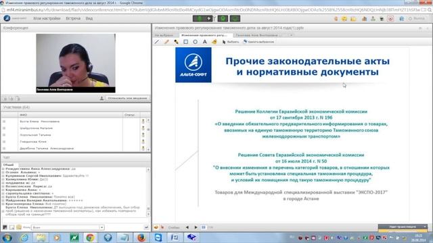Tick checkbox for first participant Елена Николаевна
433x243 pixels.
point(4,122)
